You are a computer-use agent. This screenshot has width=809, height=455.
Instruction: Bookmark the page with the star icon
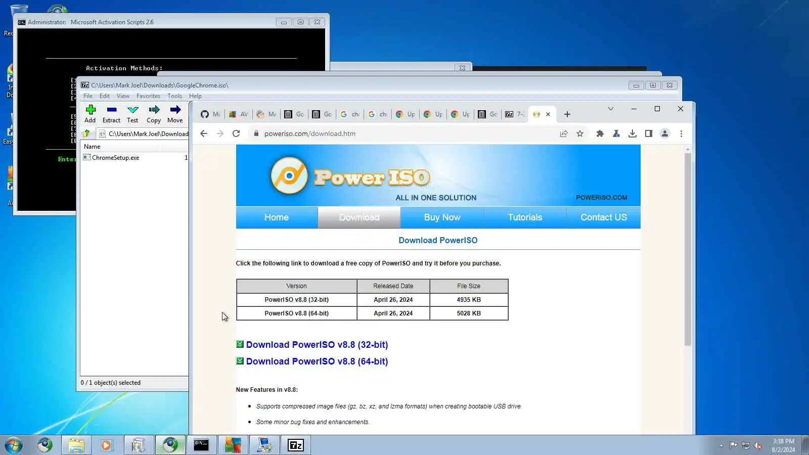[580, 133]
